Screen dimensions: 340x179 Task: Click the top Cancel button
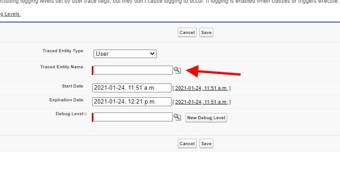pos(187,33)
